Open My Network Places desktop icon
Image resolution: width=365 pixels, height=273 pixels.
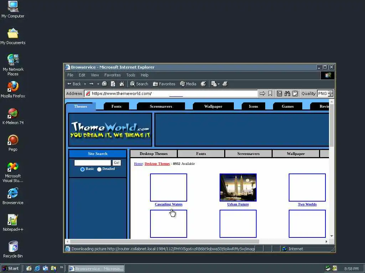click(x=13, y=65)
